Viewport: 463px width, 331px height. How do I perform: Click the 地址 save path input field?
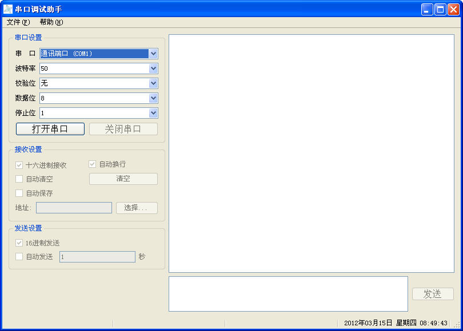coord(74,208)
